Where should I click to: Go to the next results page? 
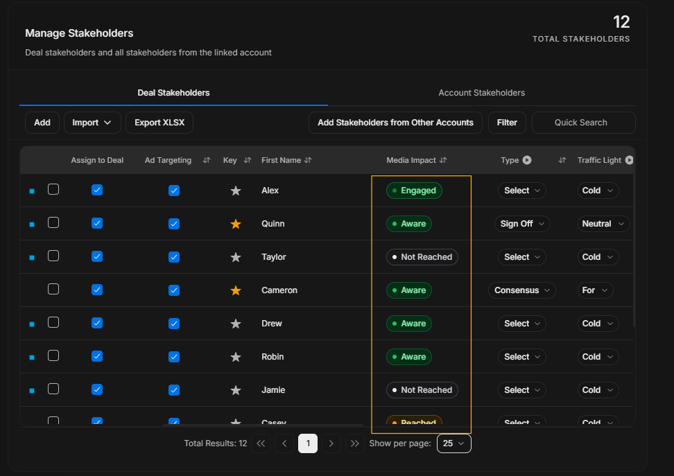(x=331, y=443)
